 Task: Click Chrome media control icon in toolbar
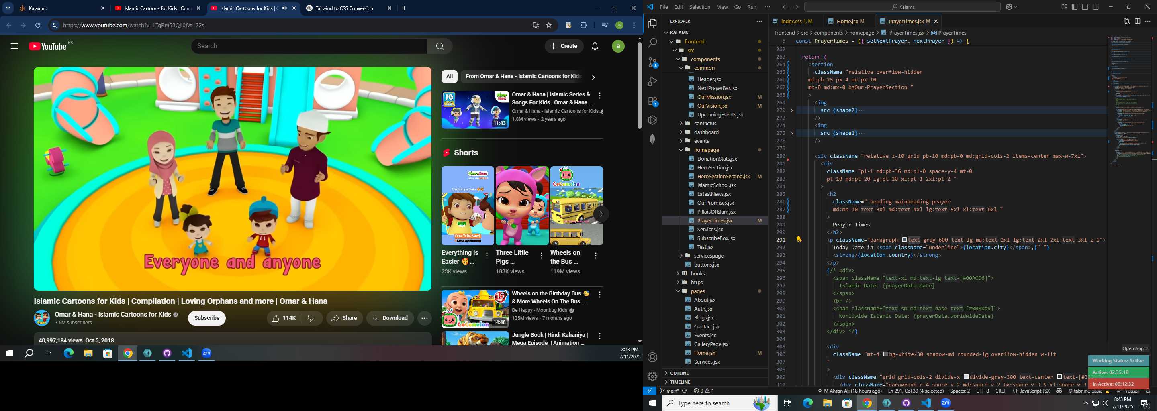605,26
